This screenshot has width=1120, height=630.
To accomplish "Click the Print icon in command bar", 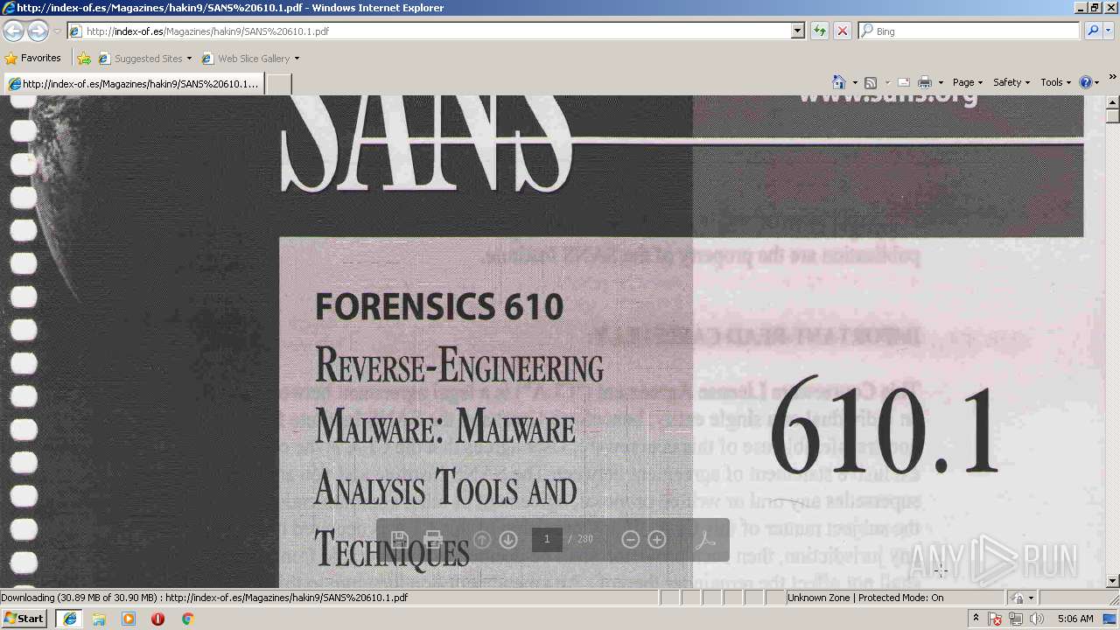I will [x=925, y=82].
